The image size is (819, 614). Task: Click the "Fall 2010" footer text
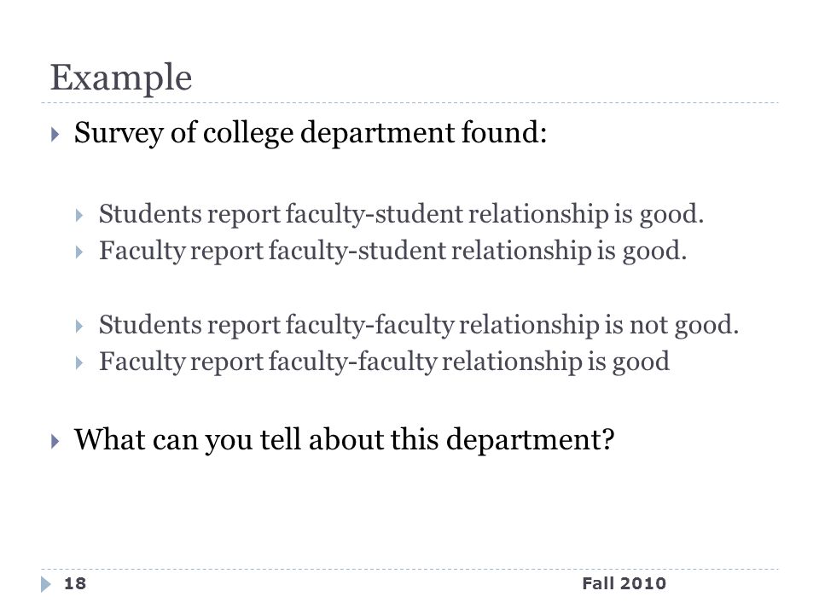pyautogui.click(x=624, y=583)
